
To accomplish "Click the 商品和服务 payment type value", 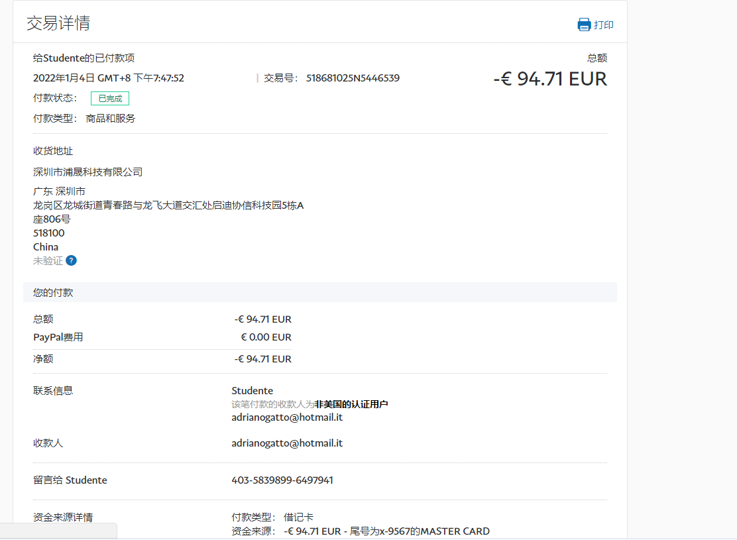I will 111,119.
